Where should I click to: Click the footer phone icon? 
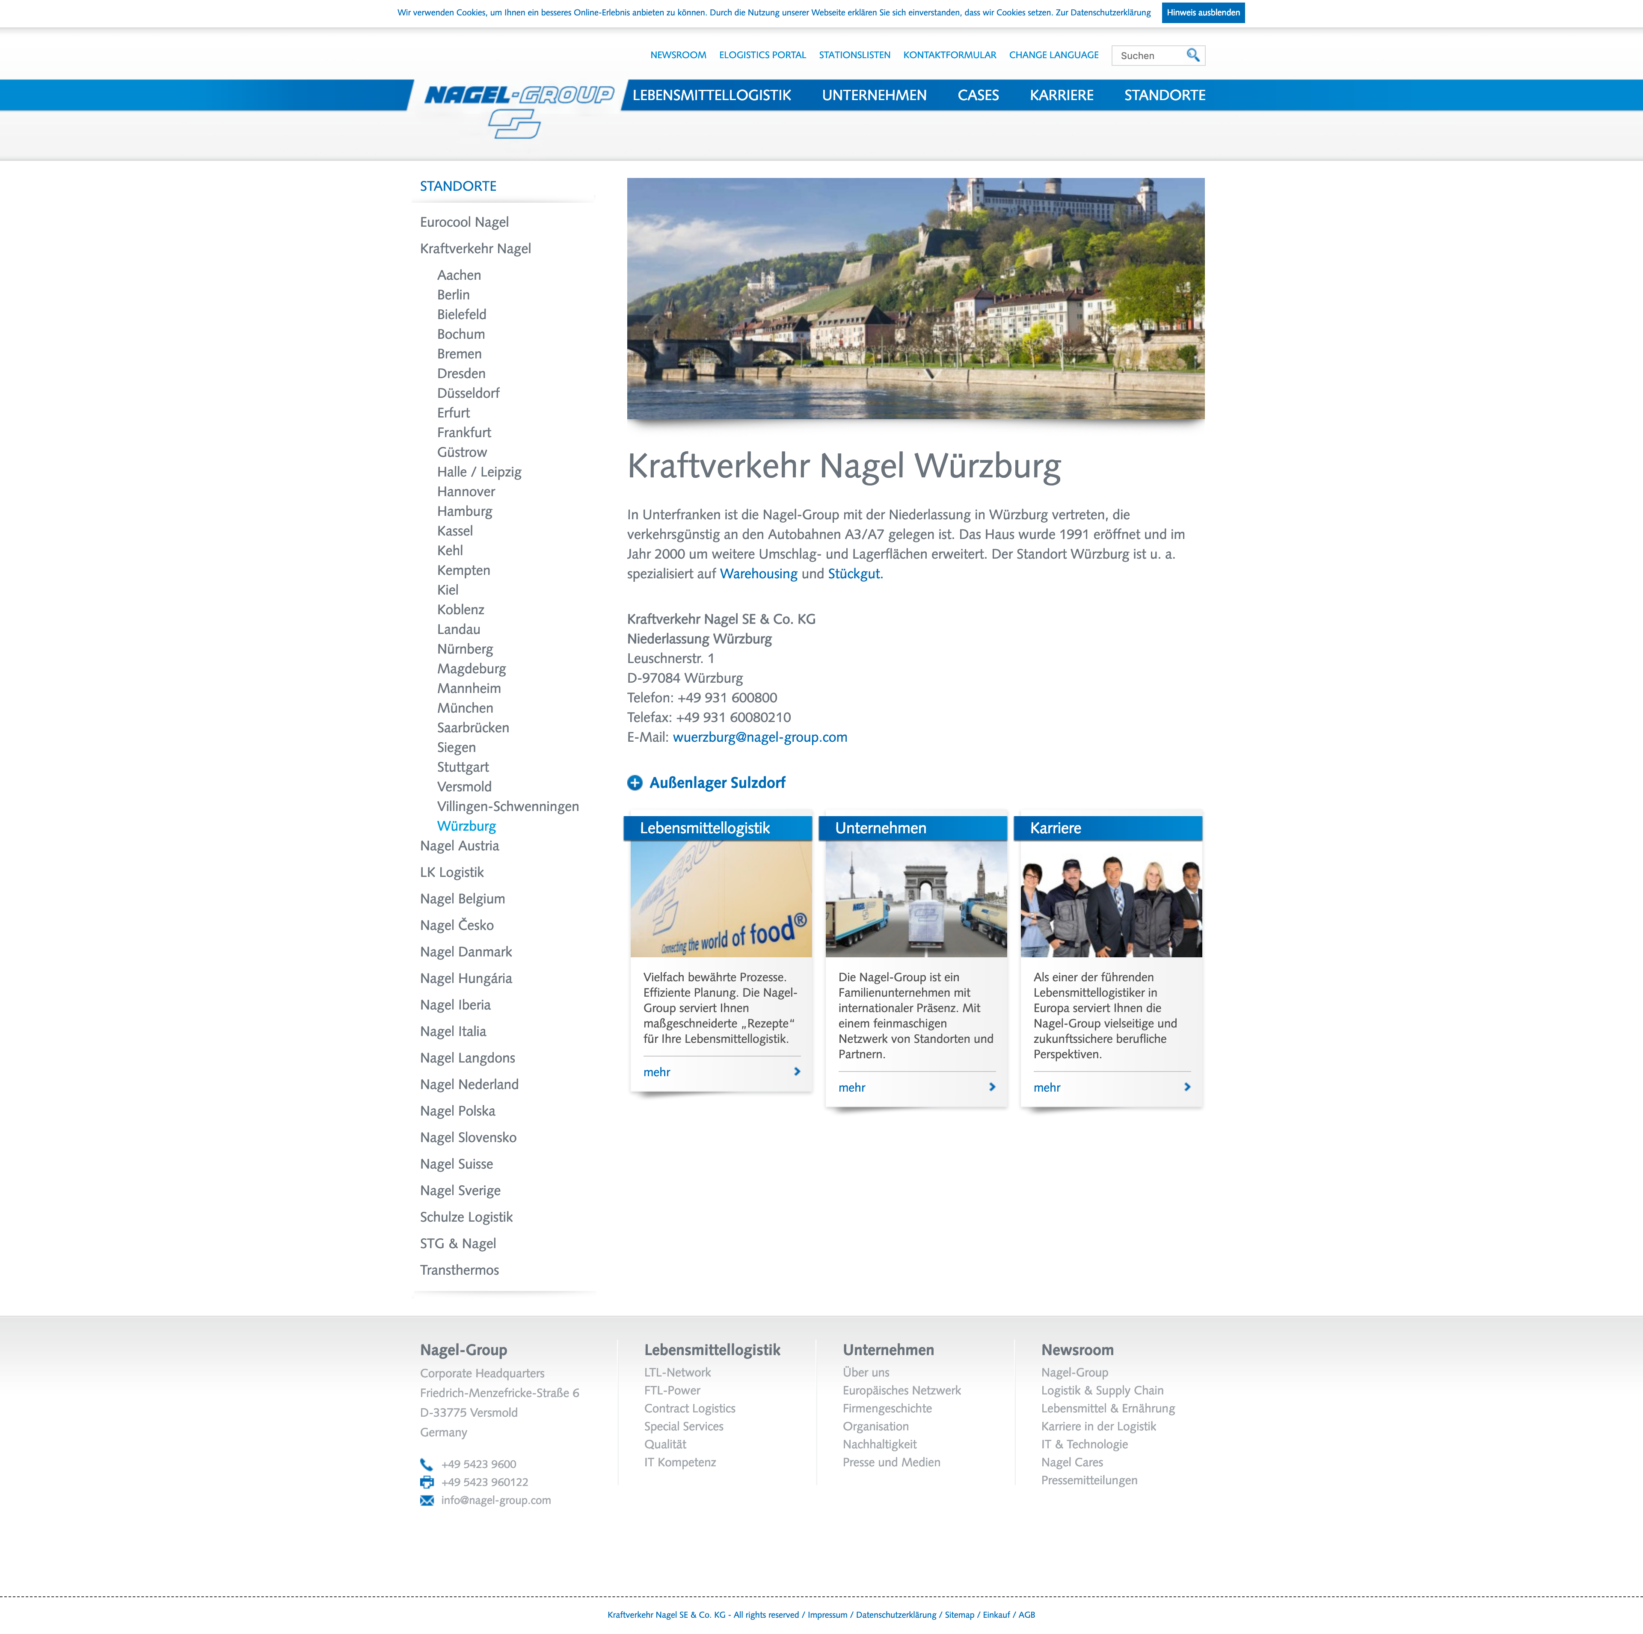coord(426,1464)
